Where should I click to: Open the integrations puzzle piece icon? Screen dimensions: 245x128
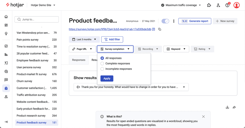(x=209, y=5)
